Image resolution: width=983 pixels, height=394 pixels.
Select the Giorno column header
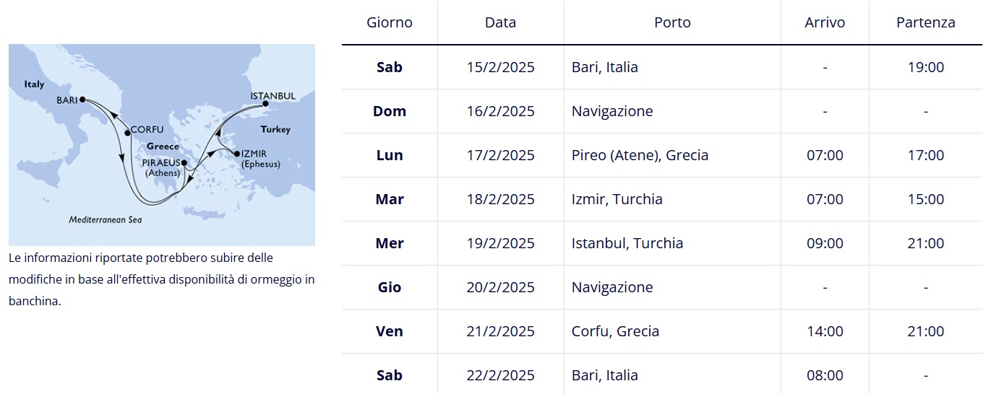390,22
